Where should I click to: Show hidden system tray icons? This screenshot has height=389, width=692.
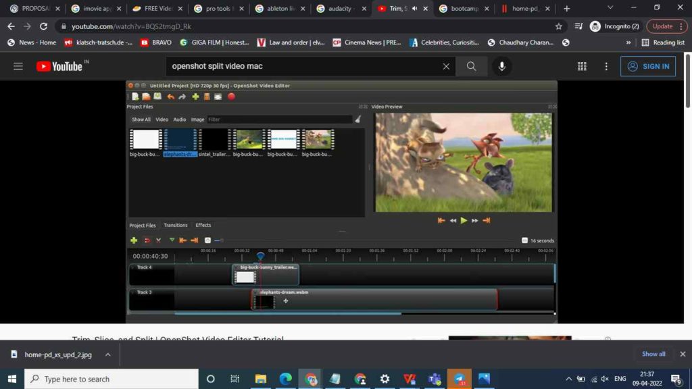point(568,379)
